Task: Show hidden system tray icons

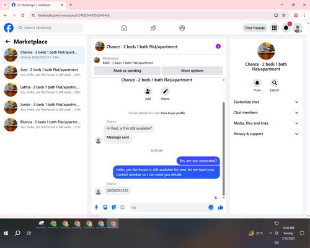Action: coord(270,233)
